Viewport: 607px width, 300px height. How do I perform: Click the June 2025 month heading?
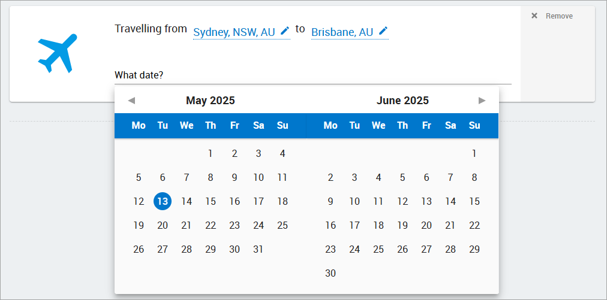click(x=402, y=101)
